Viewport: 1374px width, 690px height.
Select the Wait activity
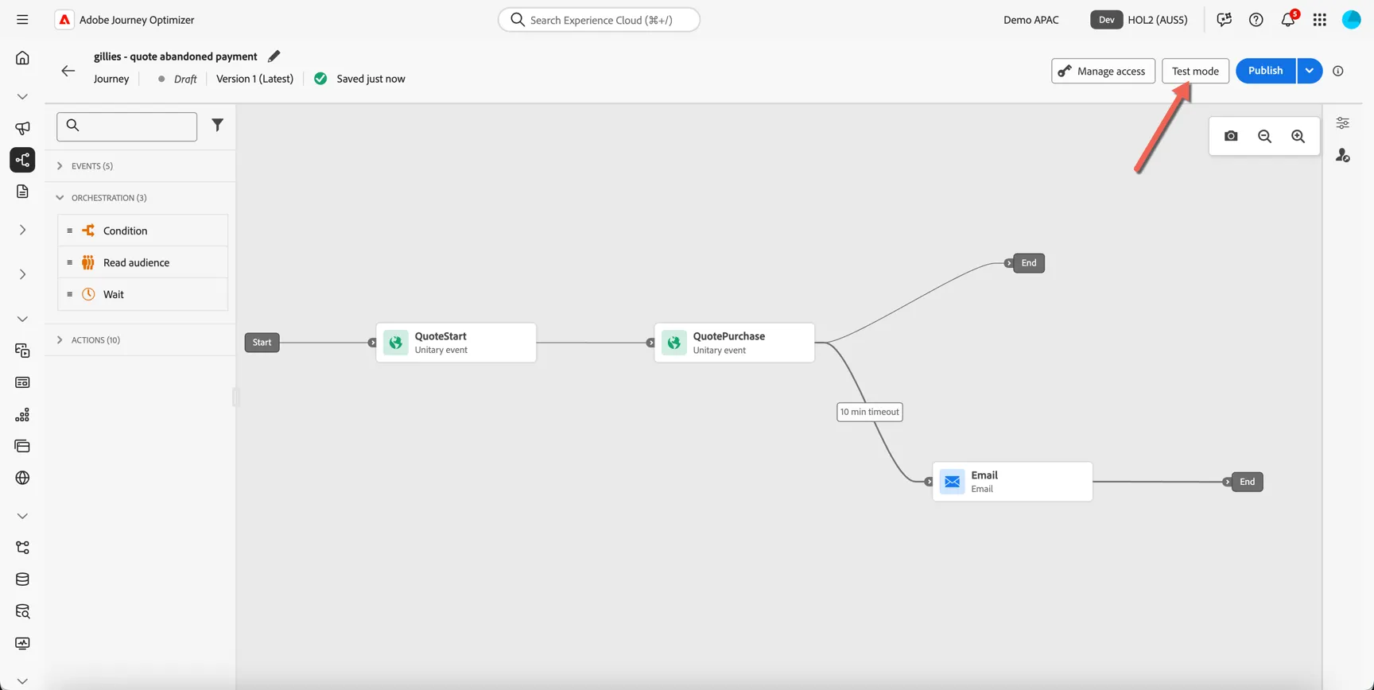coord(143,294)
